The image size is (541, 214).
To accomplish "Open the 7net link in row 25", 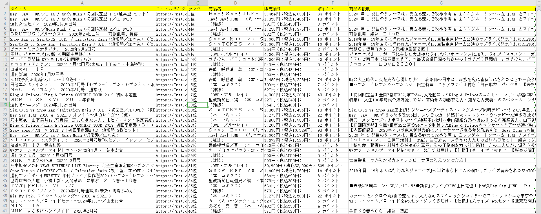I will [171, 130].
